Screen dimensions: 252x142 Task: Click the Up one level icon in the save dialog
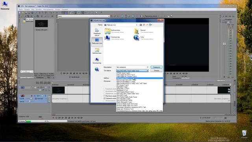144,25
